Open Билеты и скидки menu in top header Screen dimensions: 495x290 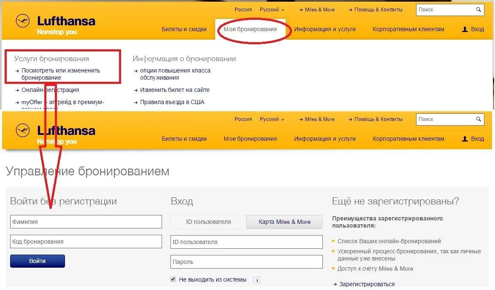(x=184, y=30)
